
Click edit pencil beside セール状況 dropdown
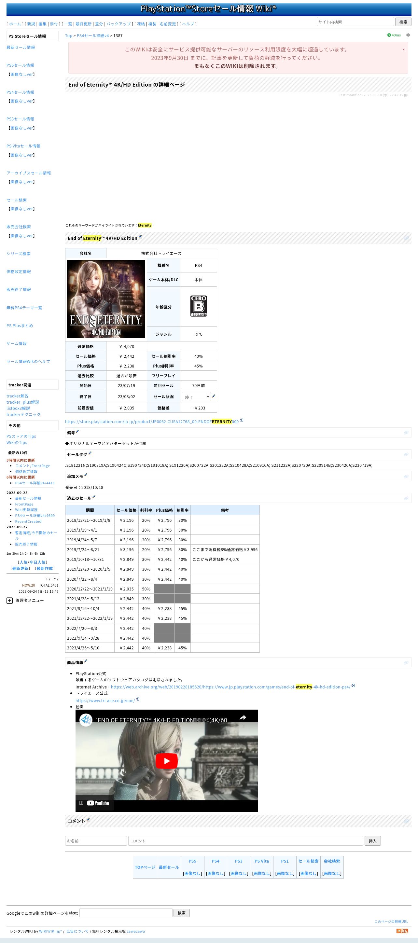click(x=214, y=396)
